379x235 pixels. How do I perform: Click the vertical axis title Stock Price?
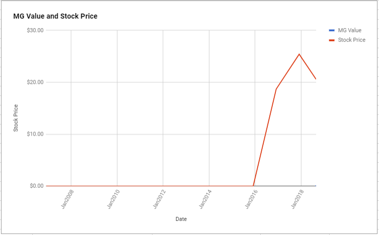(16, 118)
